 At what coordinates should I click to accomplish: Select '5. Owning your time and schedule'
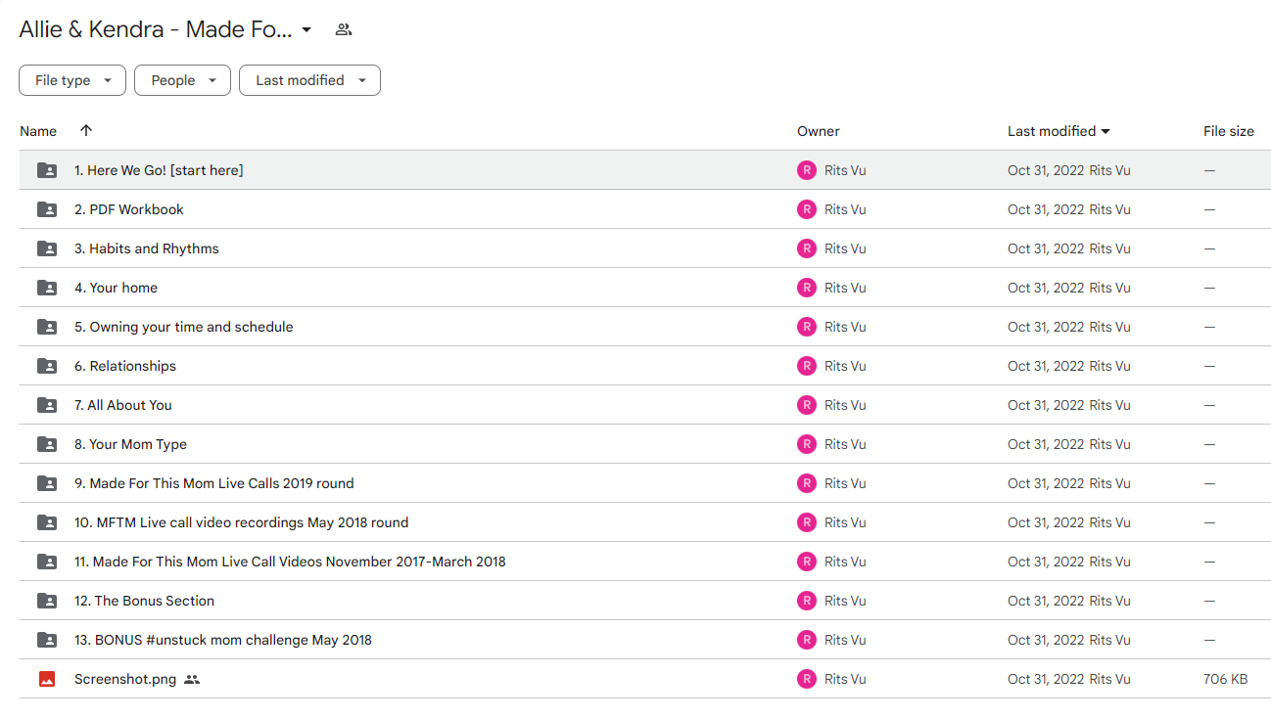point(184,327)
